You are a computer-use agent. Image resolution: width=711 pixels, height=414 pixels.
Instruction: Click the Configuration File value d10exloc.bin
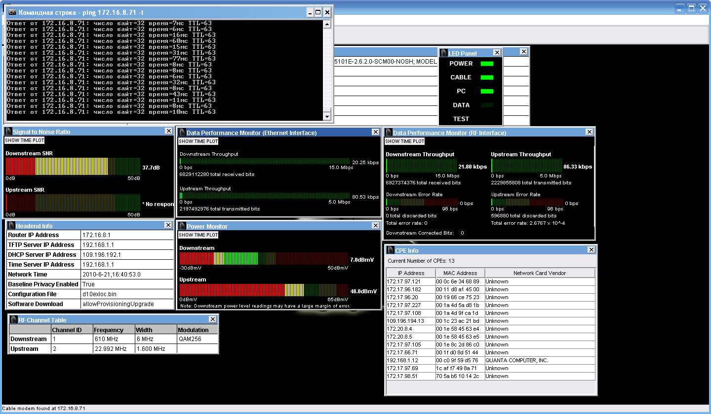coord(127,294)
